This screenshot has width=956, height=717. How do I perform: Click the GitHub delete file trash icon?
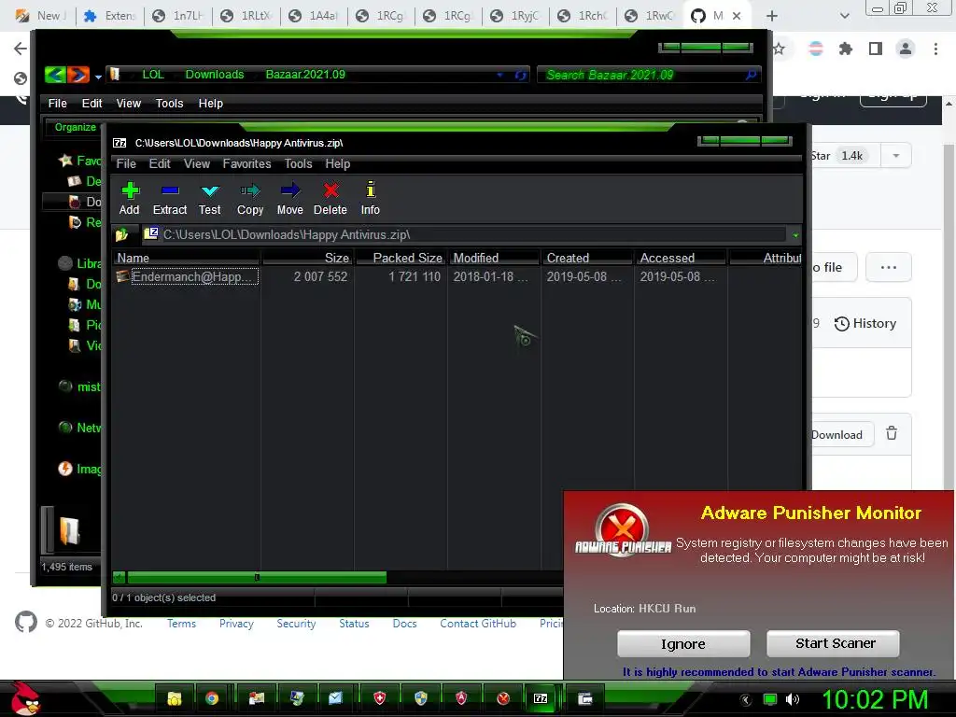[892, 433]
